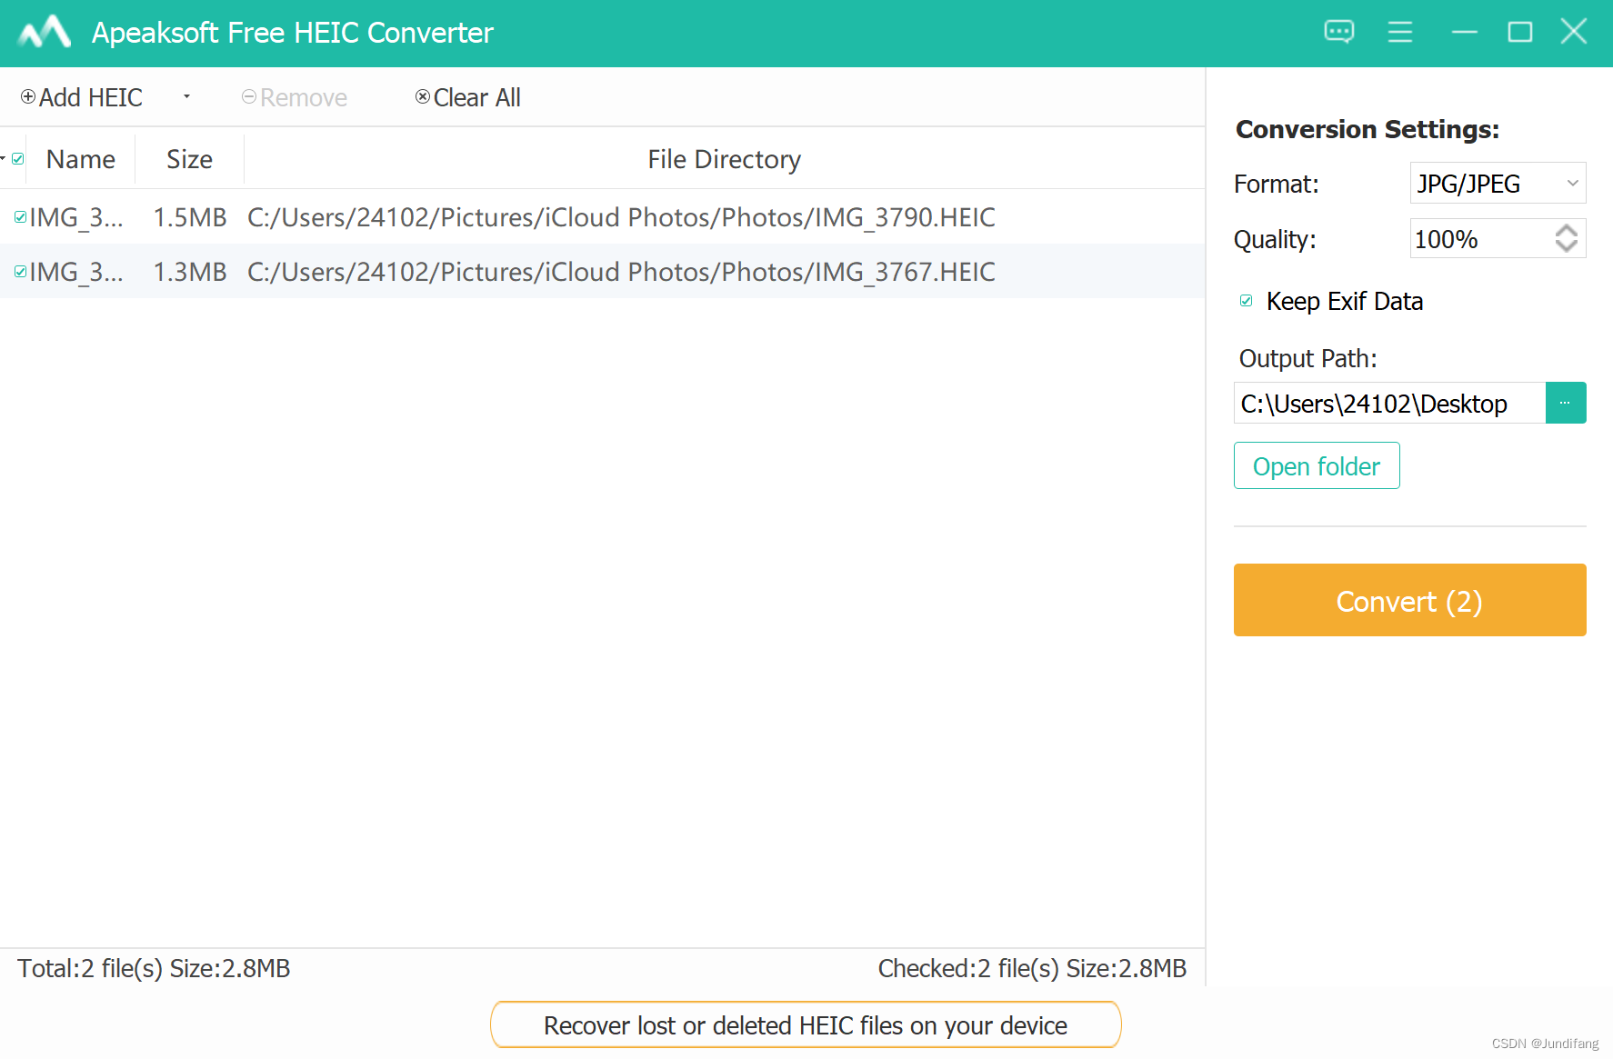Click the Add HEIC button

[82, 97]
